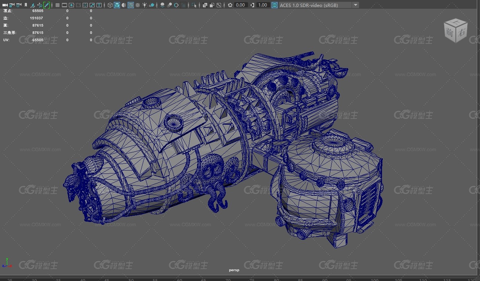Click the 面 label in the HUD

click(x=5, y=26)
